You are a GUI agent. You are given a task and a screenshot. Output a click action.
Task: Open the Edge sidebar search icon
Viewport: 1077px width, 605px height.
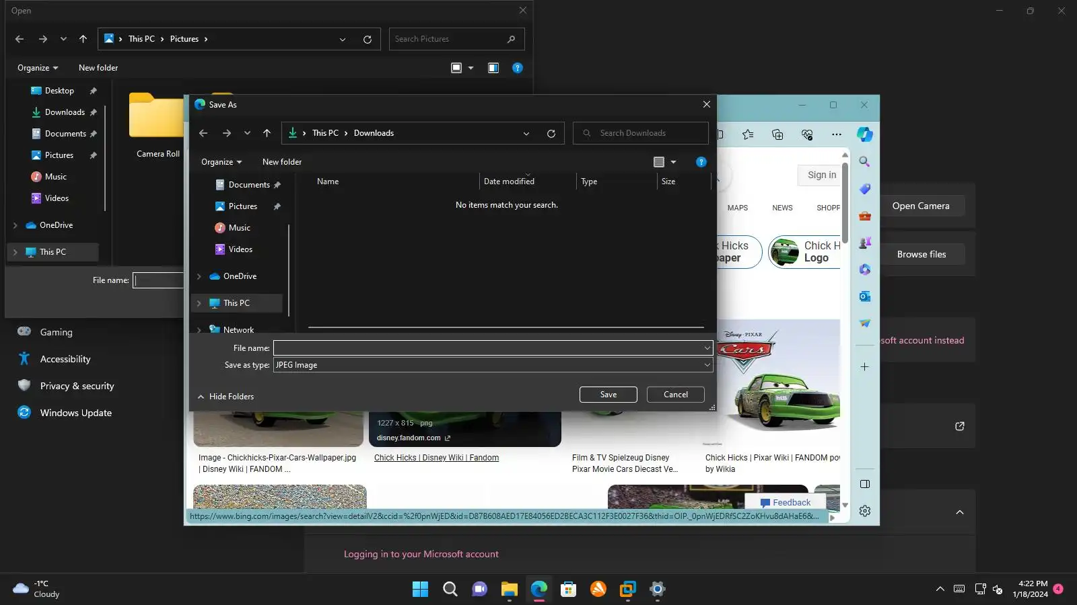pos(865,162)
